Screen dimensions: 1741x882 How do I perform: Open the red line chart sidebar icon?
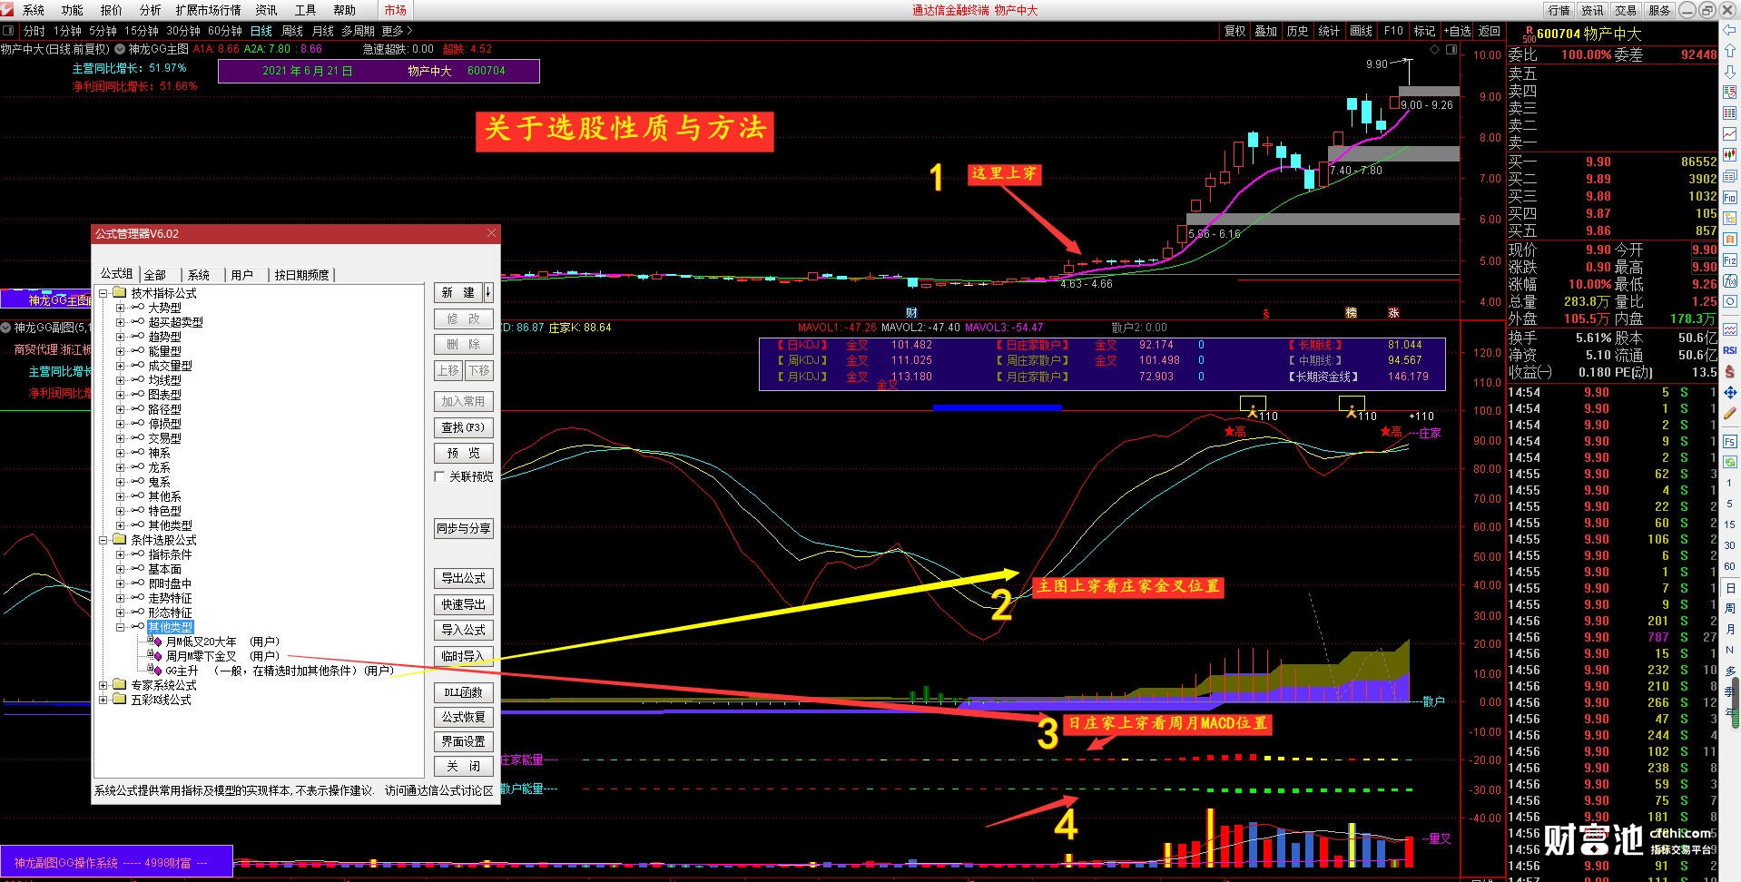(1729, 134)
